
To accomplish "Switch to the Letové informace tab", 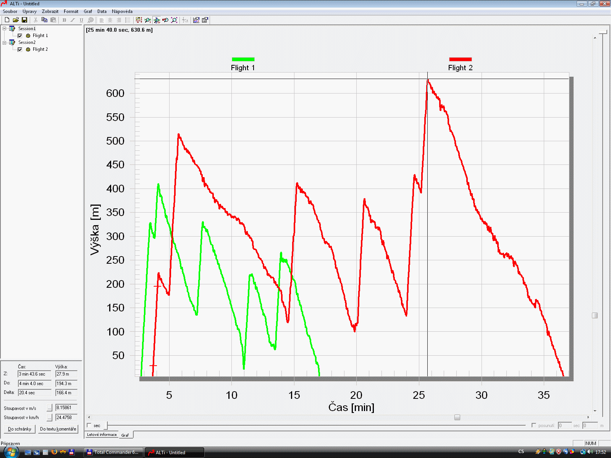I will (x=102, y=435).
